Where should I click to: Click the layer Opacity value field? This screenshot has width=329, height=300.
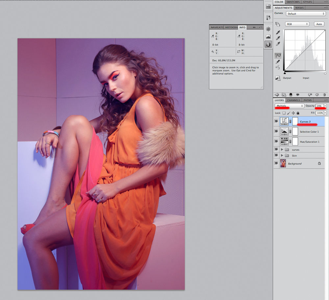point(319,106)
